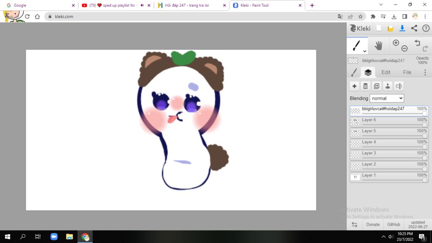This screenshot has height=243, width=432.
Task: Reload the kleki.com page
Action: click(27, 16)
